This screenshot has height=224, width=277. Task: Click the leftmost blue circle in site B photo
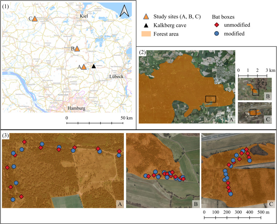[x=146, y=176]
